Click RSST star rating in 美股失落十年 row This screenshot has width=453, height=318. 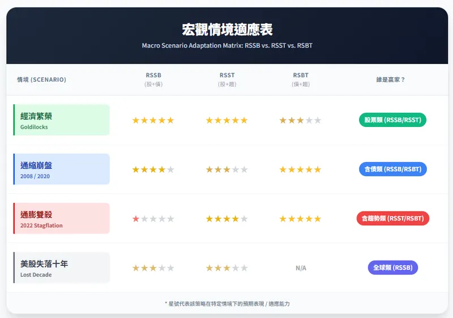tap(227, 268)
